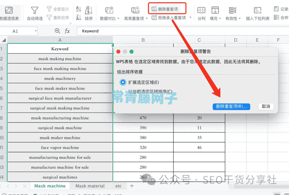
Task: Sort ascending with the A-Z icon
Action: (x=78, y=9)
